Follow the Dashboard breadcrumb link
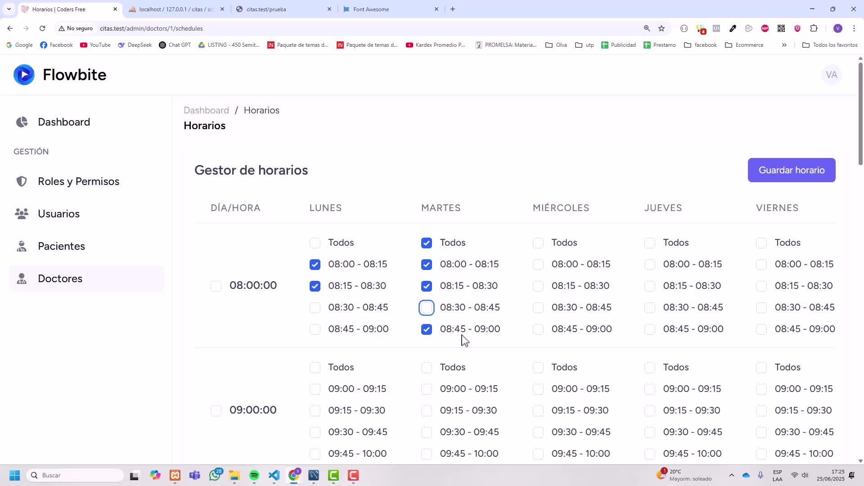This screenshot has width=864, height=486. (206, 110)
